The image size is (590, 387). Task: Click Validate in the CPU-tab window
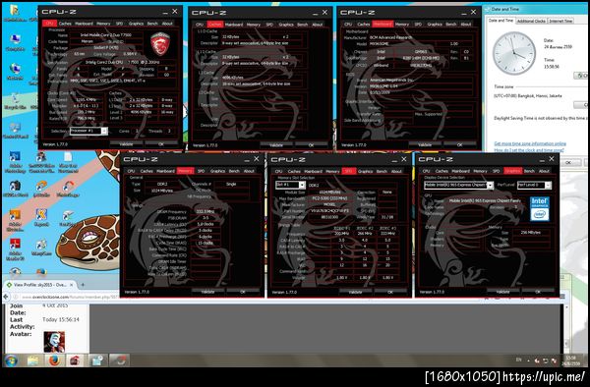click(126, 144)
